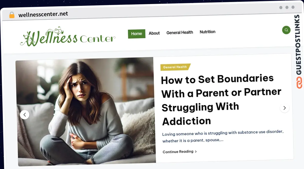Go to previous slide with left arrow
This screenshot has width=304, height=169.
25,115
